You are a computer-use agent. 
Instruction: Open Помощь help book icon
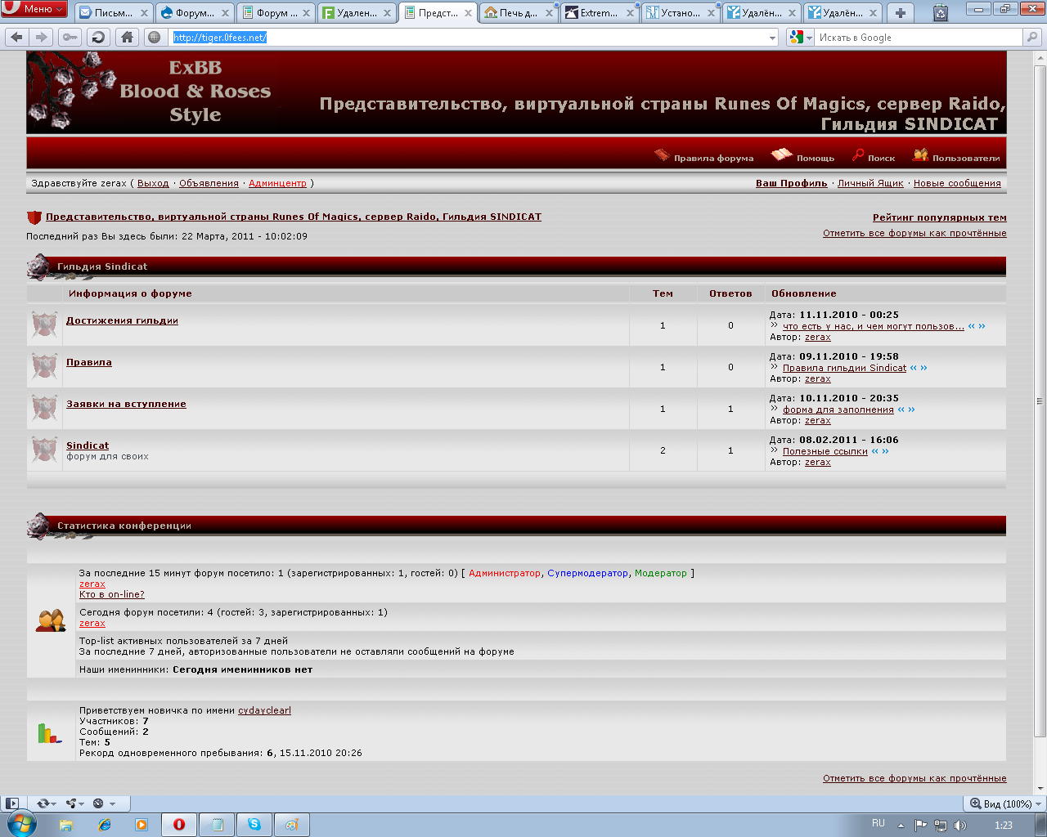(802, 156)
